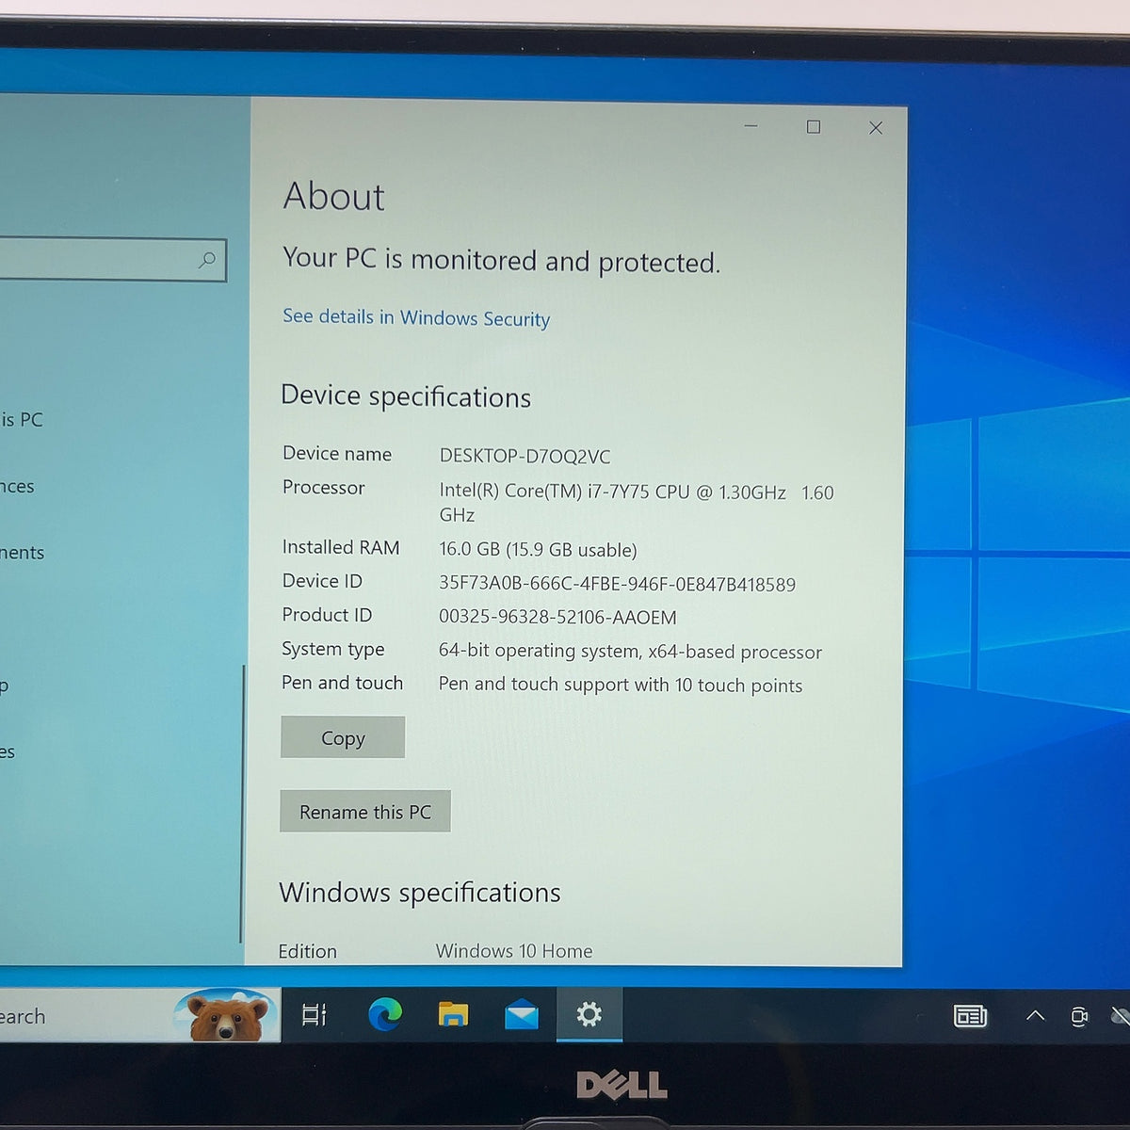Click the 64-bit operating system value
This screenshot has width=1130, height=1130.
630,652
